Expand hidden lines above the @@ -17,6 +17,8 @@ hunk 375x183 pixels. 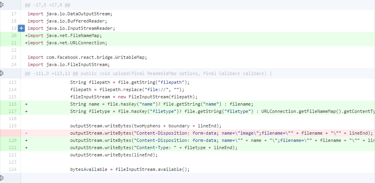pyautogui.click(x=2, y=5)
